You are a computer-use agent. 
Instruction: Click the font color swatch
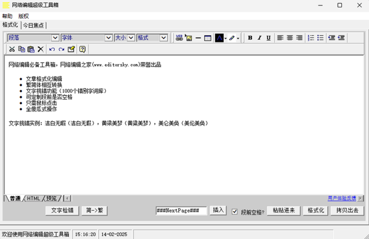pos(219,38)
